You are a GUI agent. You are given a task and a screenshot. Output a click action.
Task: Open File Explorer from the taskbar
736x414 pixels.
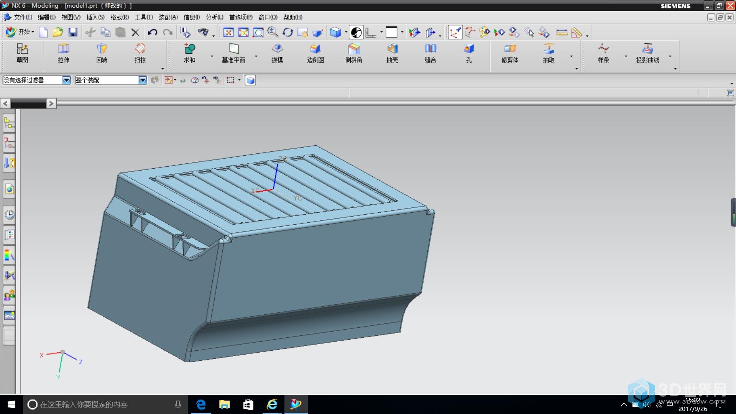click(x=224, y=404)
